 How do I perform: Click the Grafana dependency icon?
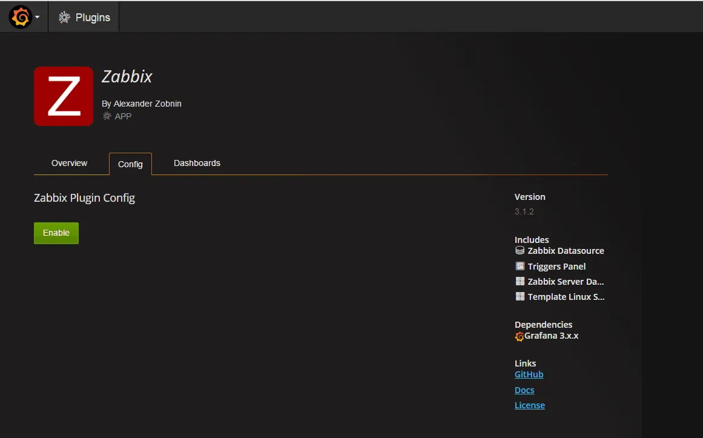[519, 337]
